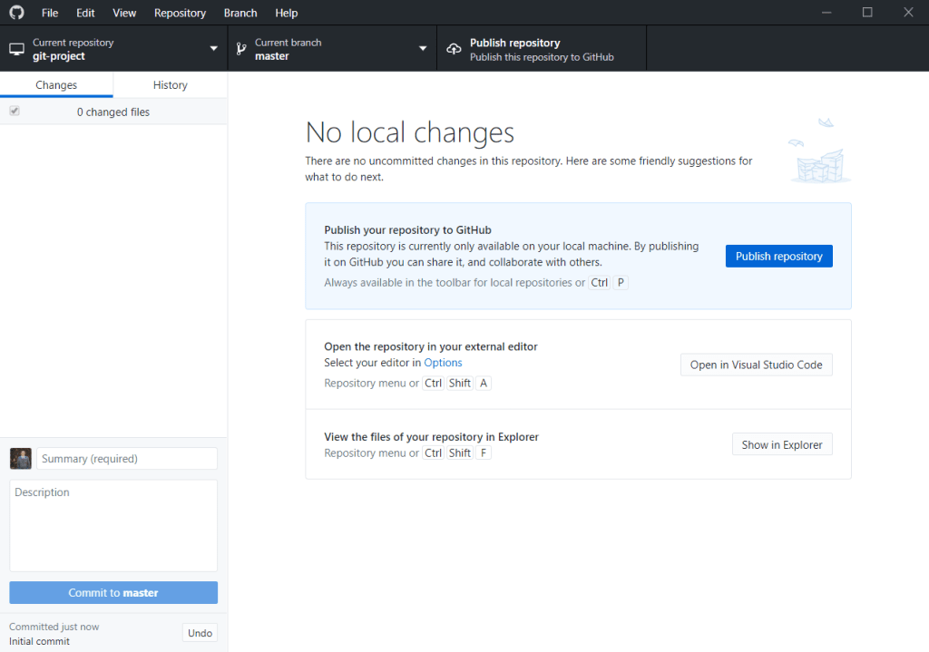
Task: Click '0 changed files' label
Action: click(x=113, y=112)
